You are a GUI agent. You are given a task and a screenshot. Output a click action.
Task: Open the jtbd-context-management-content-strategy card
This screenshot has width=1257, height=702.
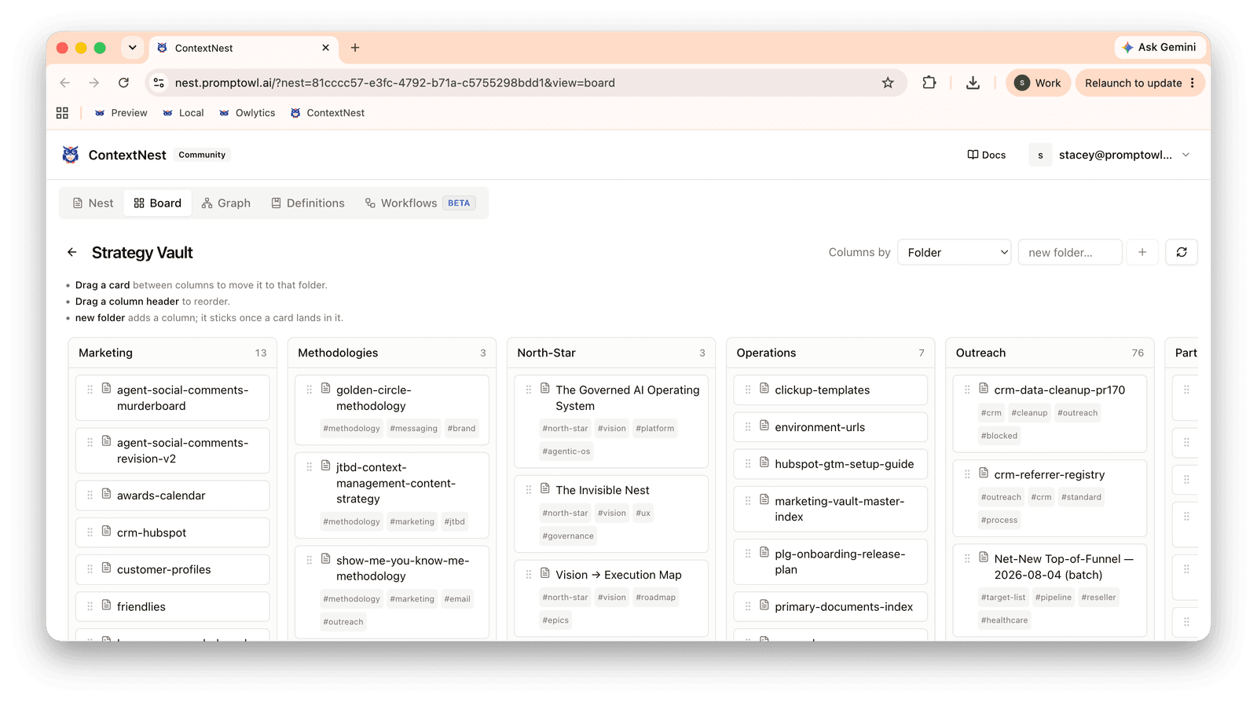pos(392,495)
